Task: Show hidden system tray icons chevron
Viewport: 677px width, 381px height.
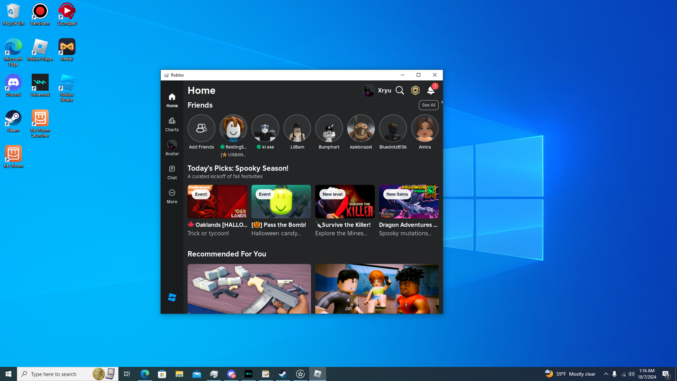Action: (x=606, y=374)
